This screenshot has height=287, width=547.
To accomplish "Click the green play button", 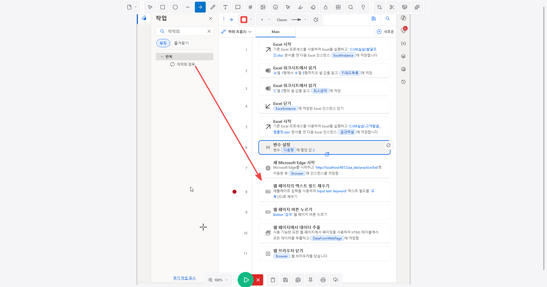I will coord(246,280).
